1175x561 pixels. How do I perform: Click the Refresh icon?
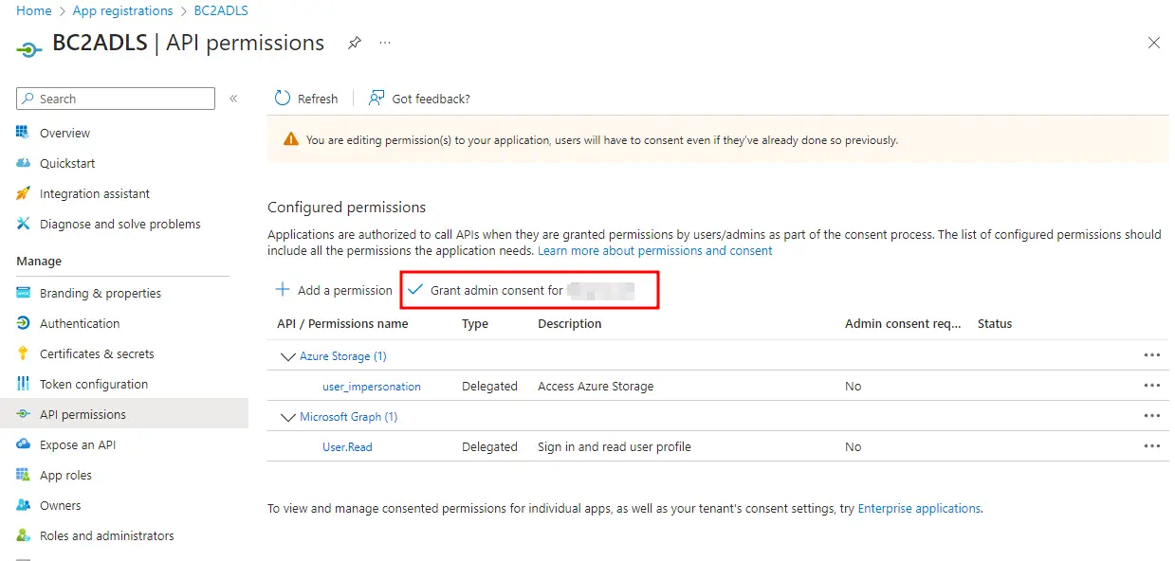click(x=283, y=99)
